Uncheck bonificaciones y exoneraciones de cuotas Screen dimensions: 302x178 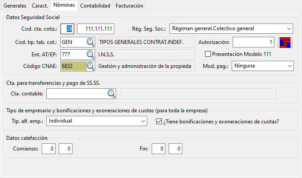pos(159,121)
